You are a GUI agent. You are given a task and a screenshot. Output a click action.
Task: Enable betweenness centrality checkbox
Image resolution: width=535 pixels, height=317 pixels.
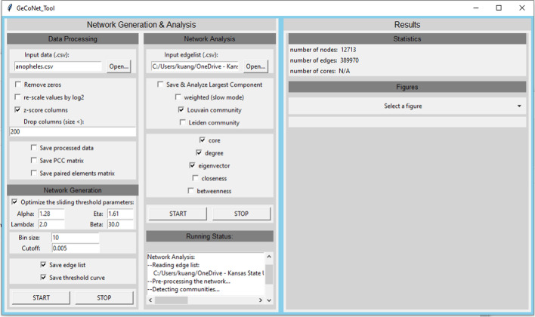pyautogui.click(x=191, y=191)
